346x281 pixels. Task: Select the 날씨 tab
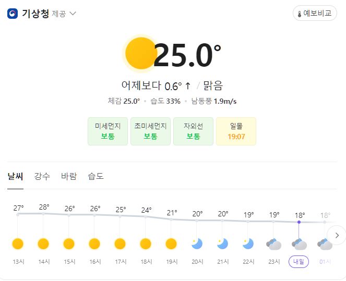(x=15, y=176)
